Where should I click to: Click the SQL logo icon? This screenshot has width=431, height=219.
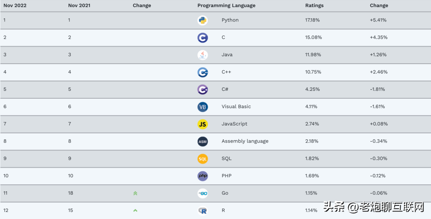pos(202,159)
